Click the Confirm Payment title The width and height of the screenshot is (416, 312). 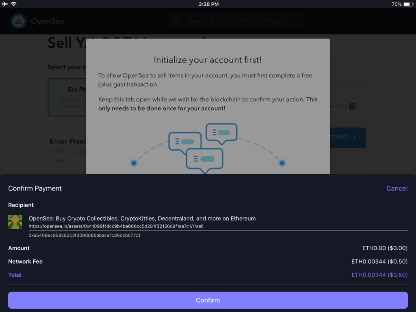click(x=35, y=188)
